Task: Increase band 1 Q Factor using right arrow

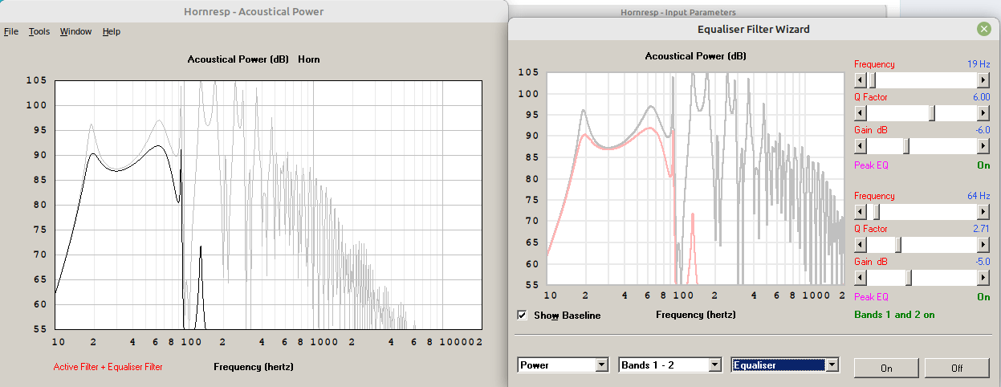Action: tap(983, 113)
